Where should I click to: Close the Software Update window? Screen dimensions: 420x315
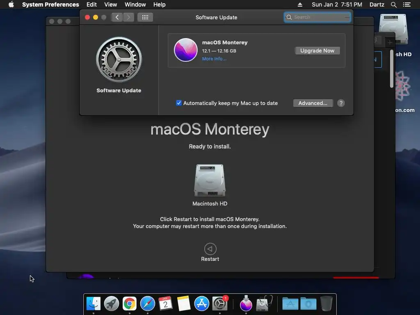pos(87,17)
